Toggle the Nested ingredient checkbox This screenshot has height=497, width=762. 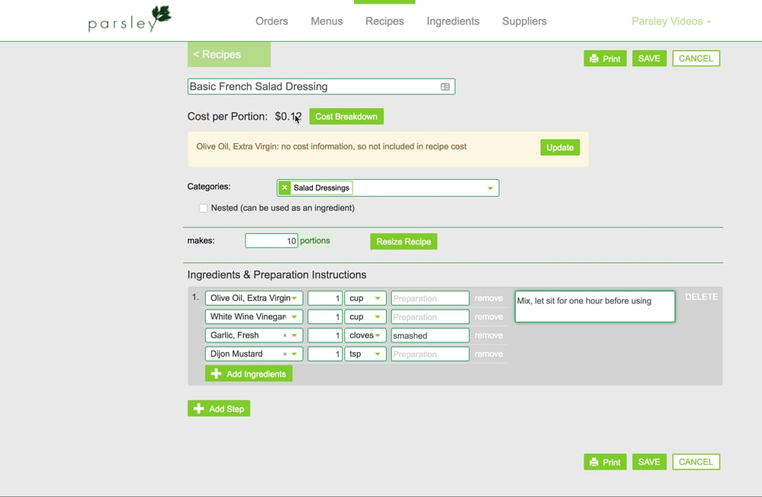point(203,207)
